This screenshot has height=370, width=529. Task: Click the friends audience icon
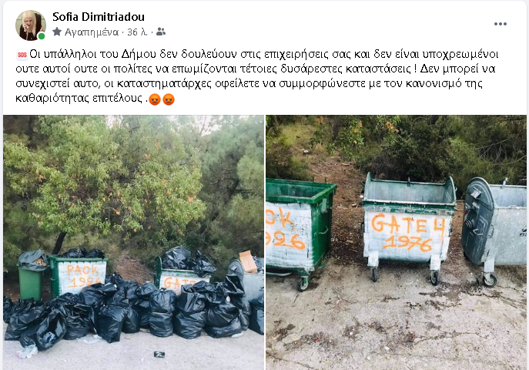161,32
